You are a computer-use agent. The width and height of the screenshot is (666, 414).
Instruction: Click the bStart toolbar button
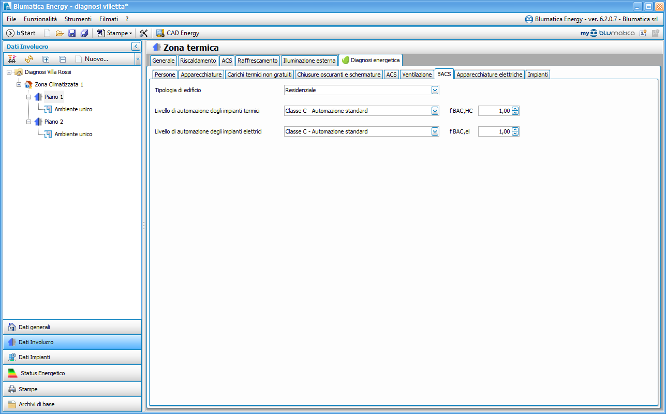coord(21,33)
